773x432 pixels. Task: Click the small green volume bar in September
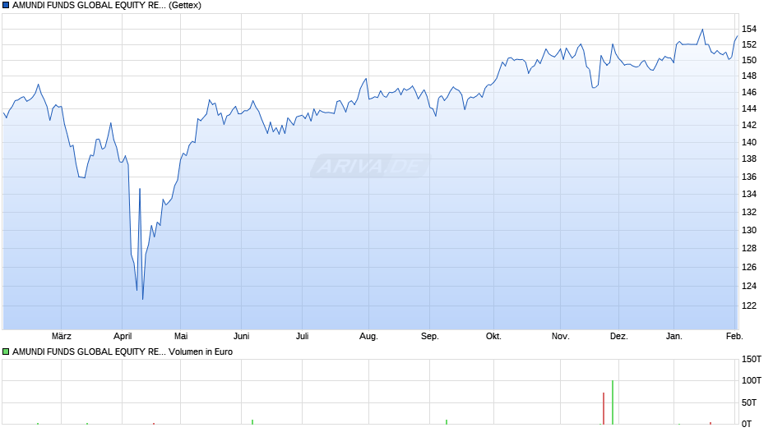coord(447,421)
